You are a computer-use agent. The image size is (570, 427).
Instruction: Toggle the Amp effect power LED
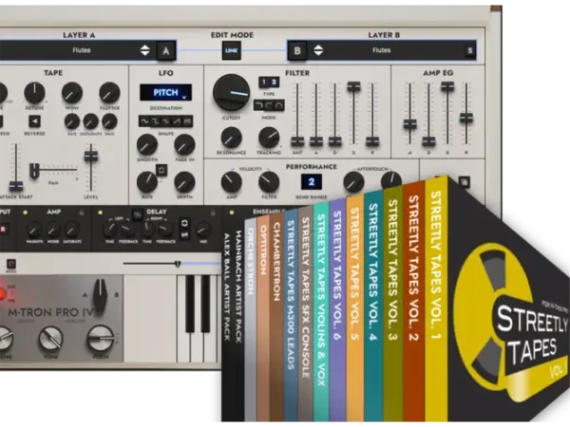click(x=25, y=212)
